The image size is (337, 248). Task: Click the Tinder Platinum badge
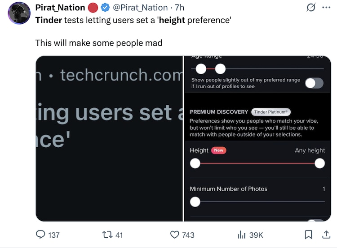click(271, 112)
